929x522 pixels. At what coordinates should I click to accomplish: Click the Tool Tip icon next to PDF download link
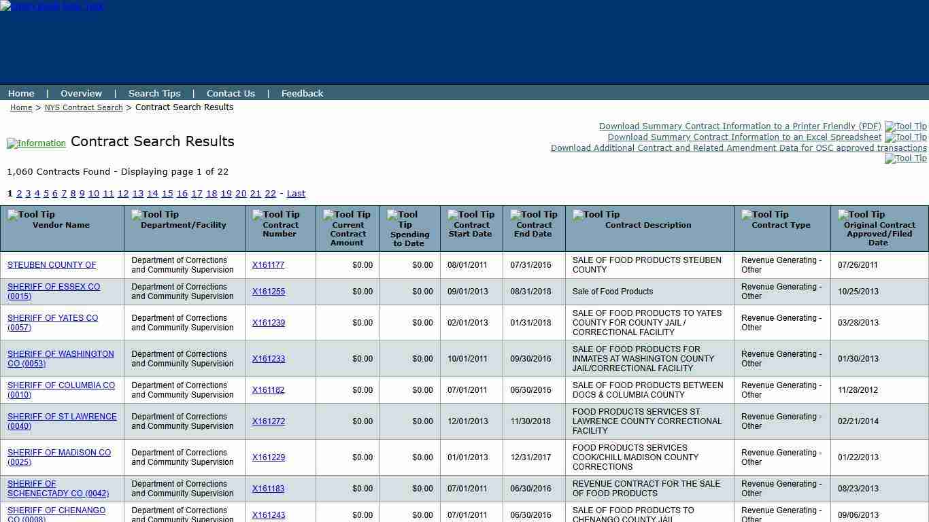pos(905,126)
